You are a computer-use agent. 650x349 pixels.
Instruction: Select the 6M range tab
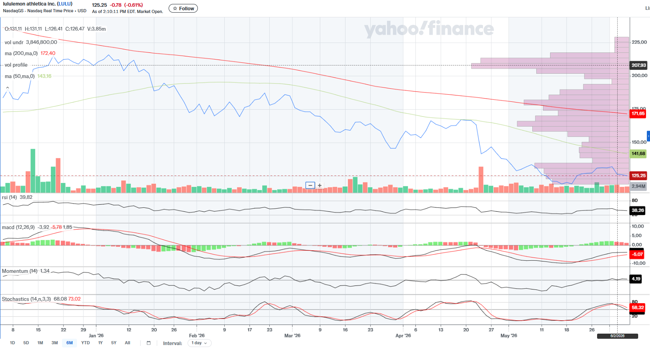pos(70,343)
